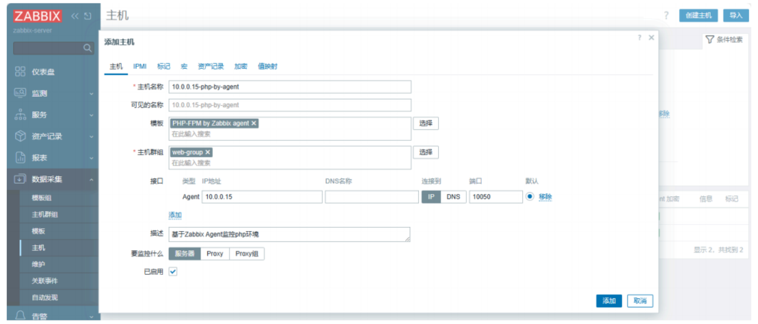Click the 数据采集 data collection icon
Viewport: 758px width, 324px height.
tap(20, 179)
